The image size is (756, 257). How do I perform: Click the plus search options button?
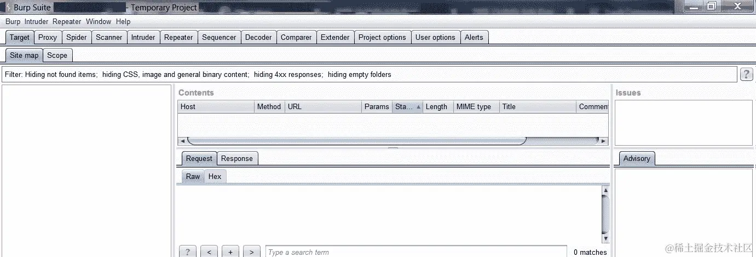(x=230, y=252)
